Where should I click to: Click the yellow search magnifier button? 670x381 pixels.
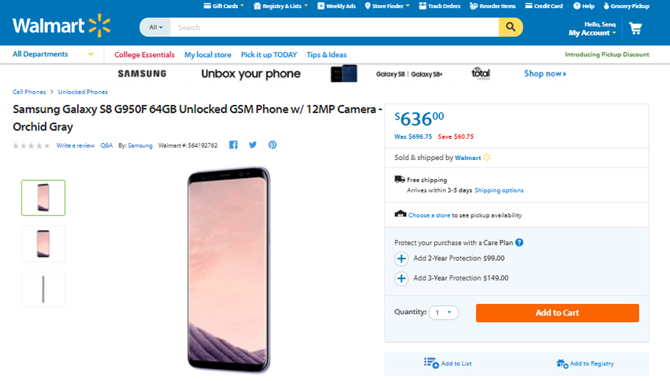click(x=511, y=27)
